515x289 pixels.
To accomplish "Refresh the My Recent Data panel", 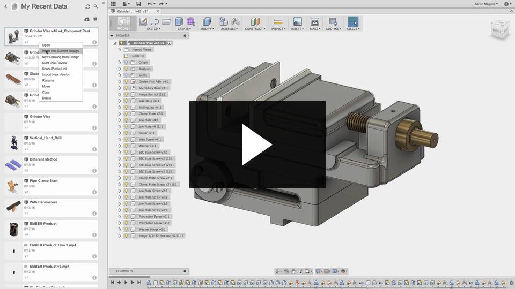I will [87, 6].
